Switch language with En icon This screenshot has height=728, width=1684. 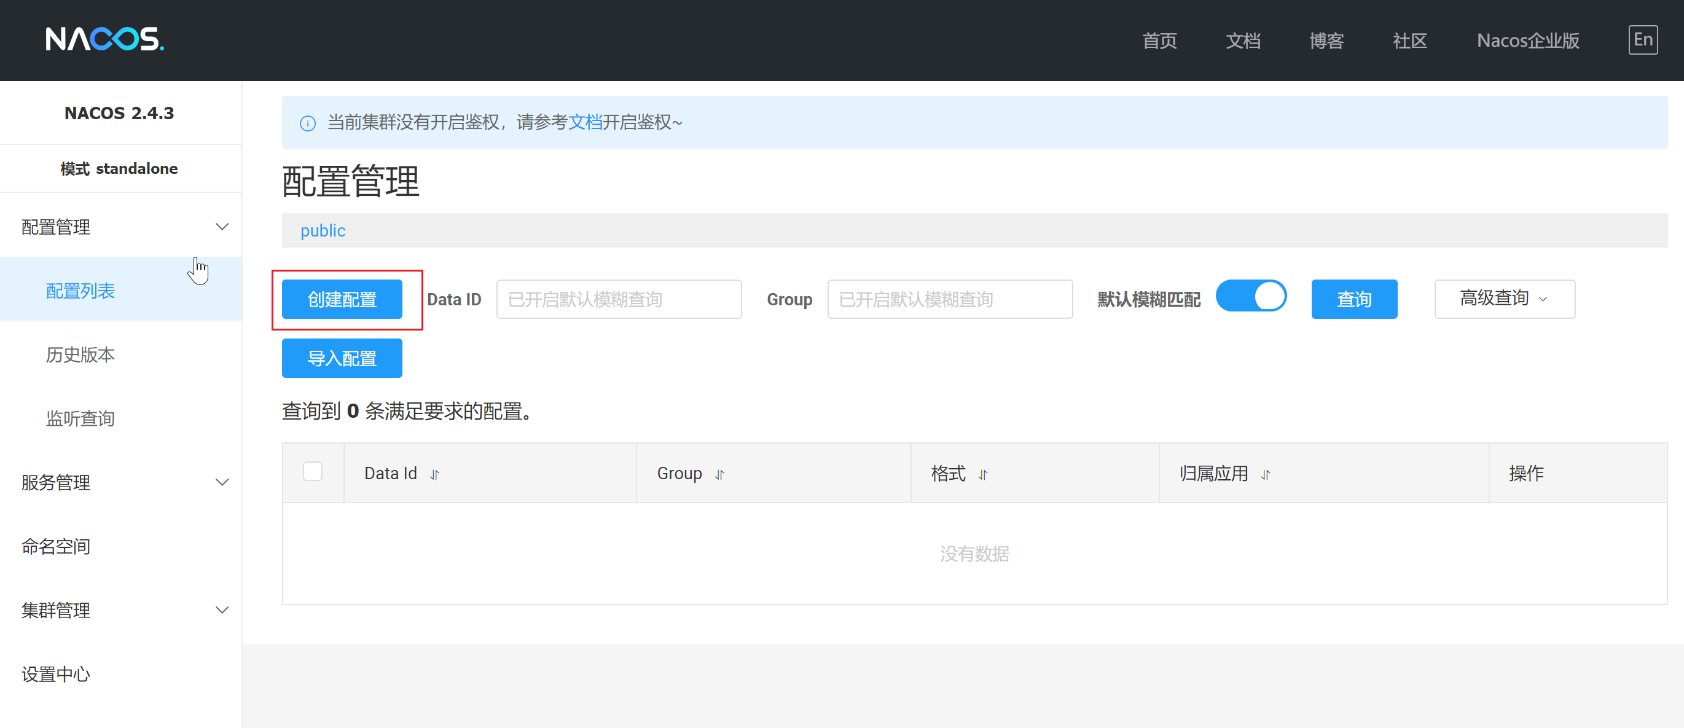click(x=1642, y=40)
